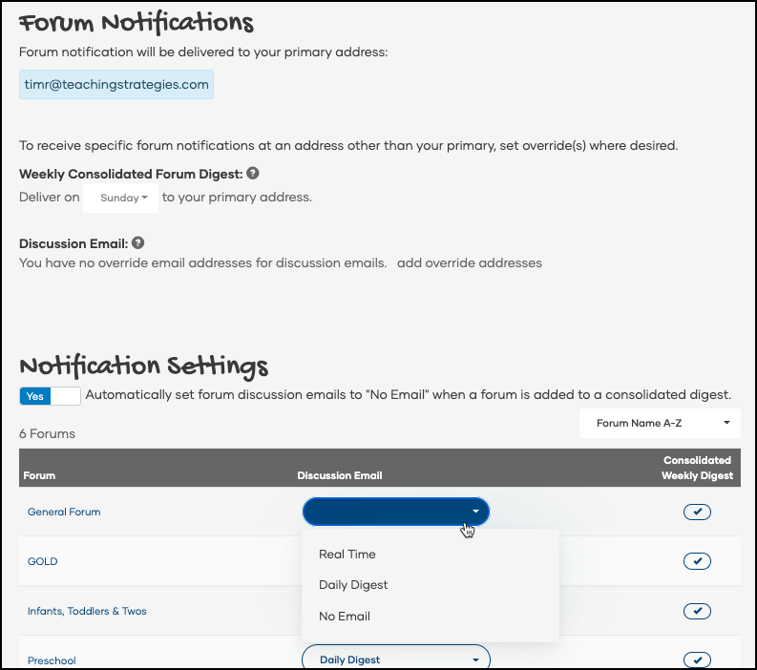Select Real Time option
This screenshot has height=670, width=757.
347,555
